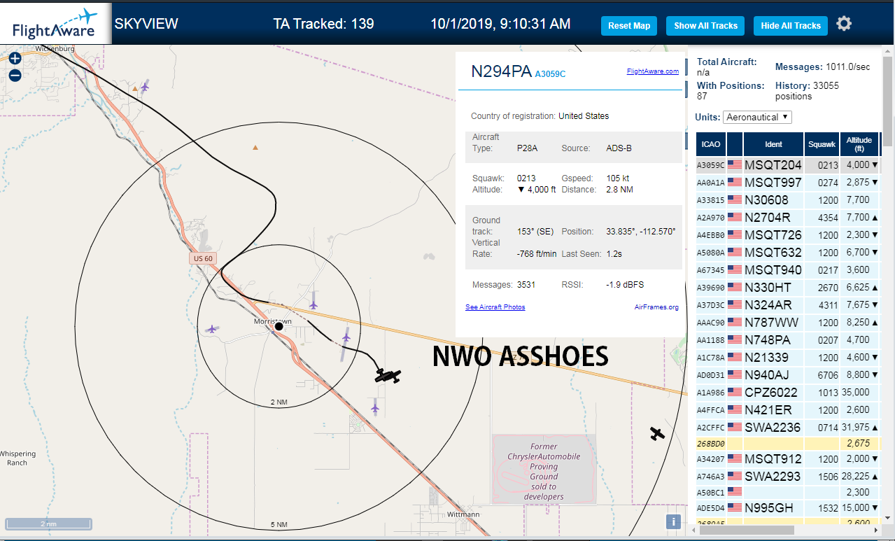The height and width of the screenshot is (541, 895).
Task: Select the N30608 aircraft row
Action: click(x=787, y=200)
